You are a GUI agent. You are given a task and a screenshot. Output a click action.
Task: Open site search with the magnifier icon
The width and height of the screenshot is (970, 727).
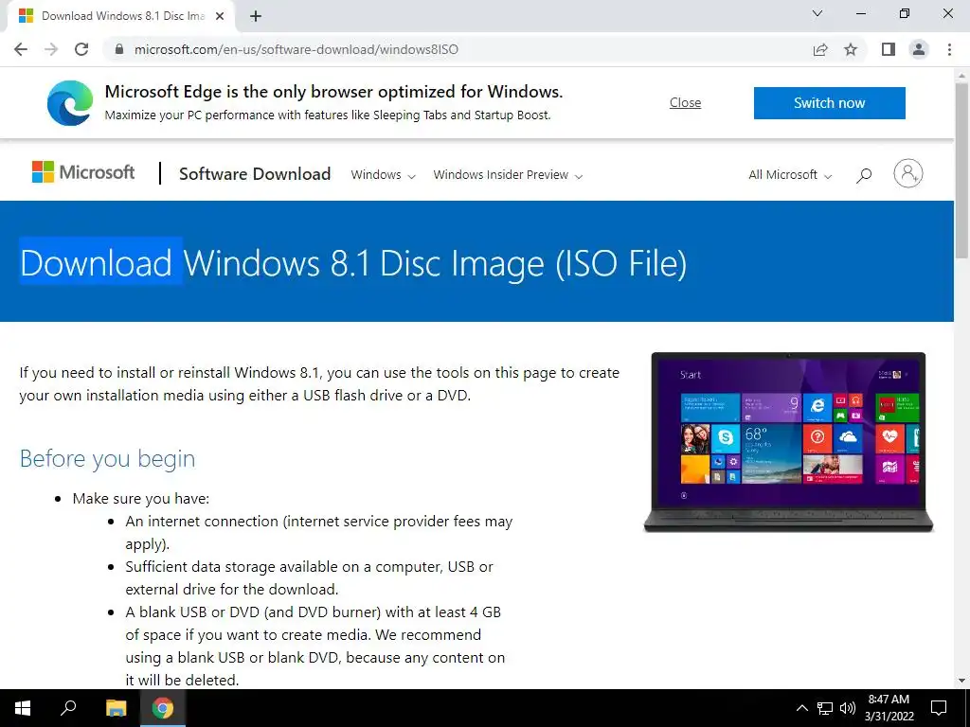[x=864, y=175]
